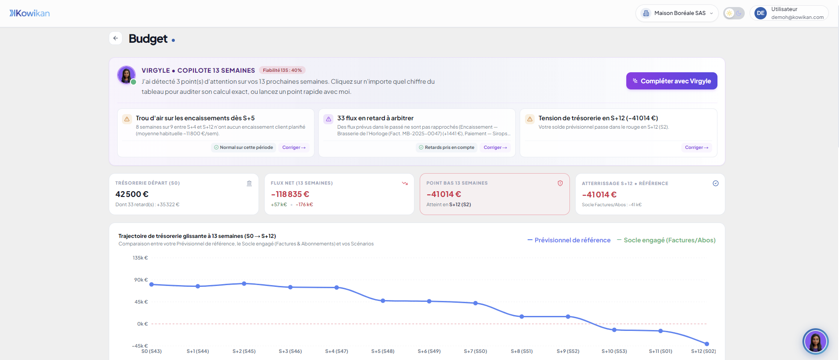Click the S+5 (S48) chart data point
Image resolution: width=839 pixels, height=360 pixels.
[383, 301]
